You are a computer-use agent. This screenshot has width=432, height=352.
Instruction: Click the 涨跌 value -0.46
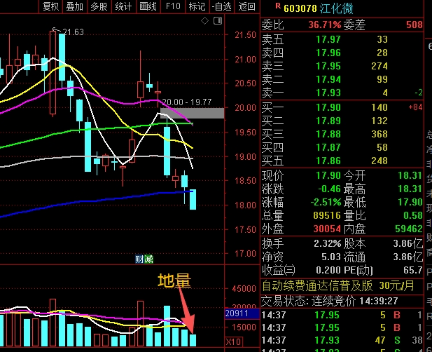(x=329, y=189)
